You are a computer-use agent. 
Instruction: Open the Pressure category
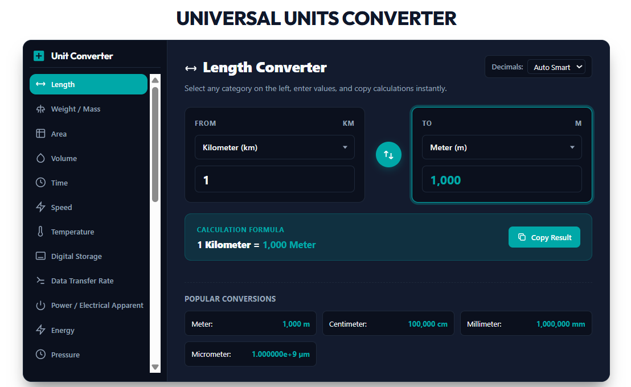click(x=88, y=355)
